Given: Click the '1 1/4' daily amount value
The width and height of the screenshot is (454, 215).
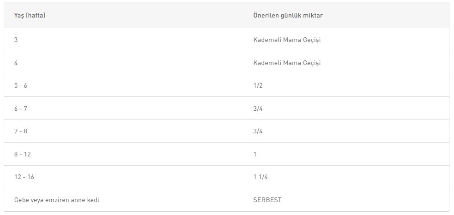Looking at the screenshot, I should coord(260,177).
